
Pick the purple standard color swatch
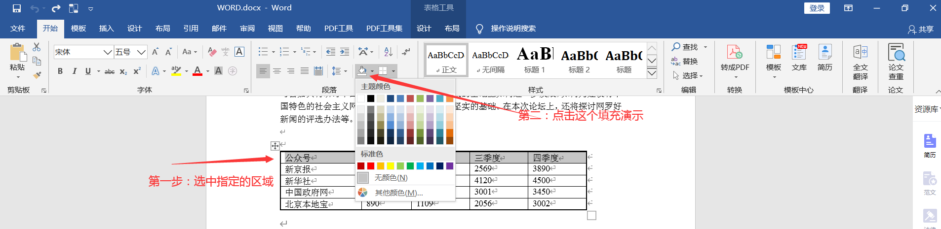tap(450, 166)
